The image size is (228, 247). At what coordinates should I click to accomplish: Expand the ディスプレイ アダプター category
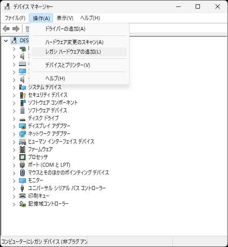pos(14,127)
